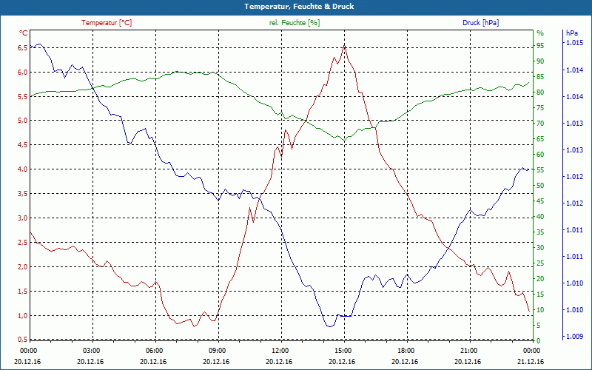Click the 45 humidity axis value
The height and width of the screenshot is (370, 592).
pos(540,201)
